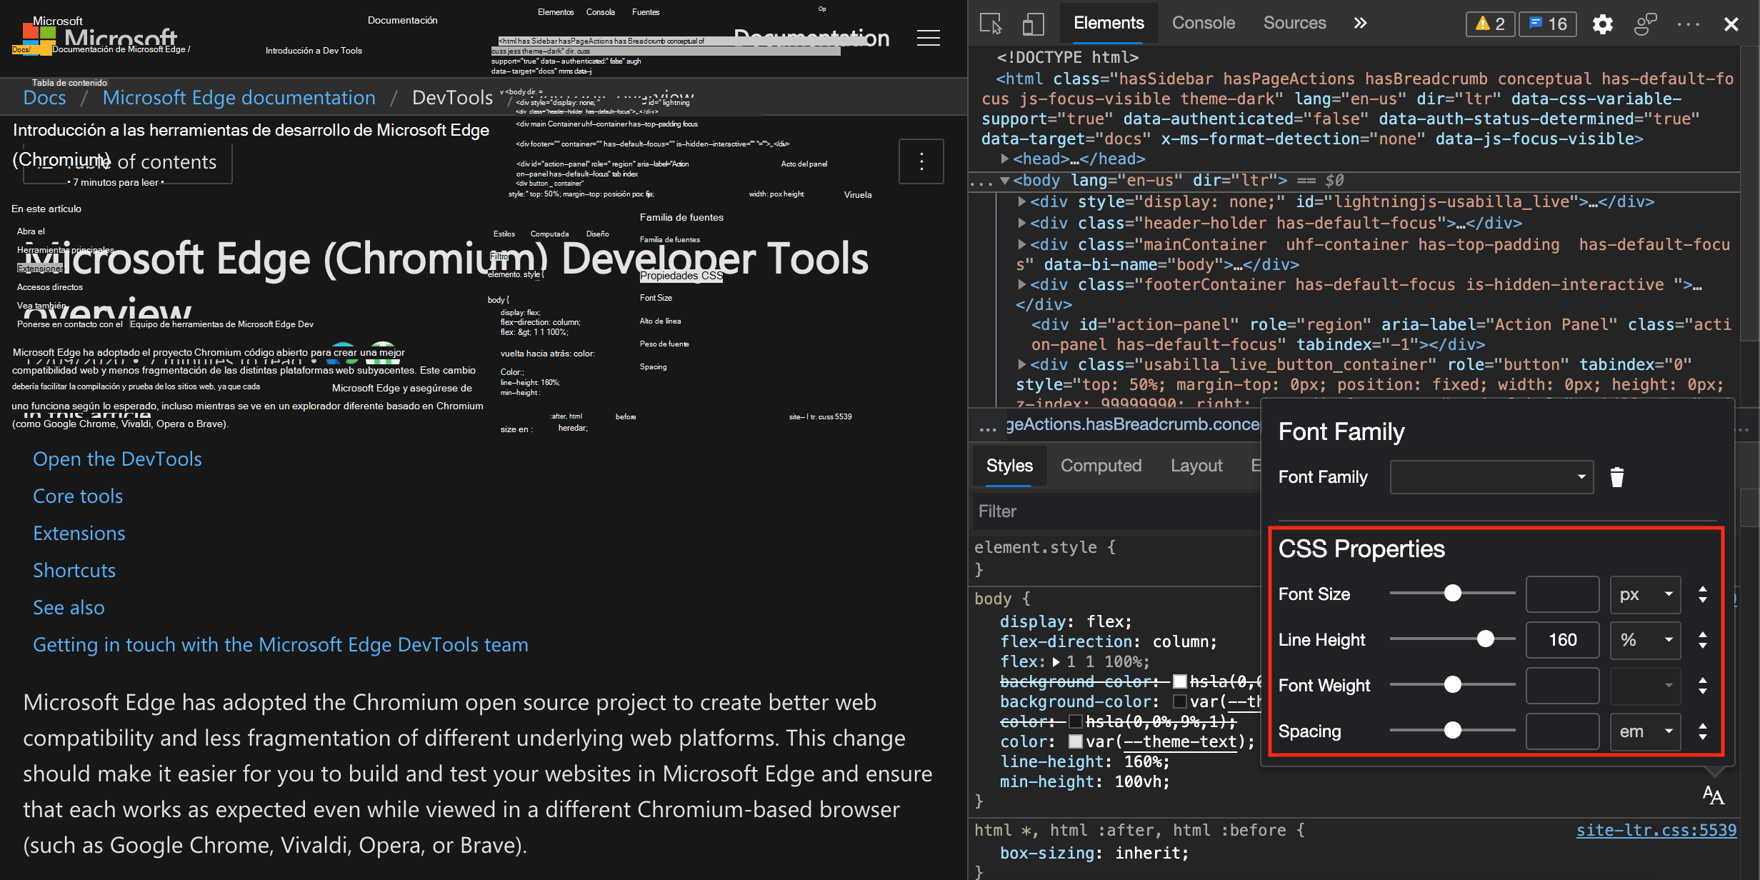Click the send feedback icon
Image resolution: width=1760 pixels, height=880 pixels.
[1646, 24]
